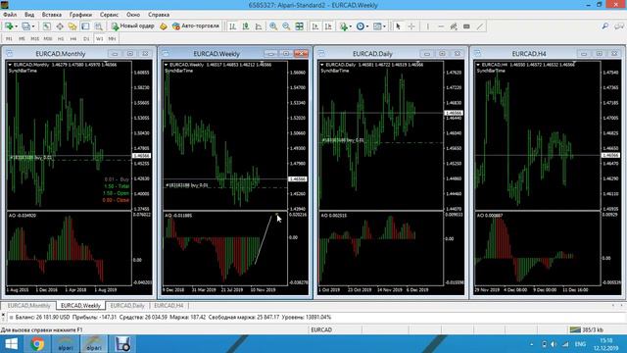The height and width of the screenshot is (353, 627).
Task: Toggle the W1 timeframe button
Action: 99,39
